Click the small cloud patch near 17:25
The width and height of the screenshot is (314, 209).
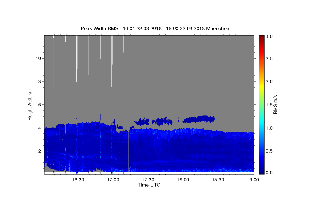pyautogui.click(x=141, y=121)
